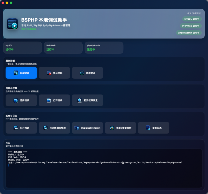The width and height of the screenshot is (208, 194).
Task: Click the 站点与日志 section heading
Action: point(11,116)
